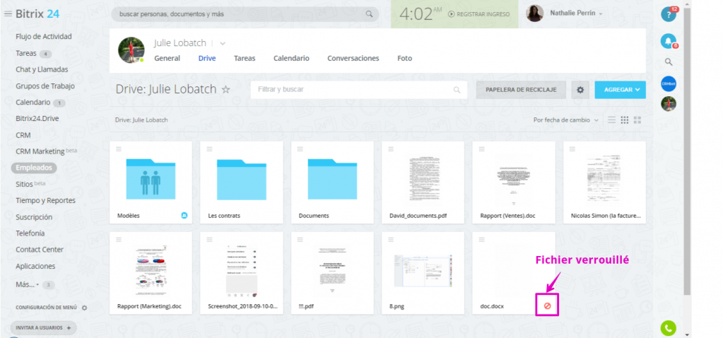Open the menu icon on doc.docx card
This screenshot has width=723, height=338.
(481, 239)
